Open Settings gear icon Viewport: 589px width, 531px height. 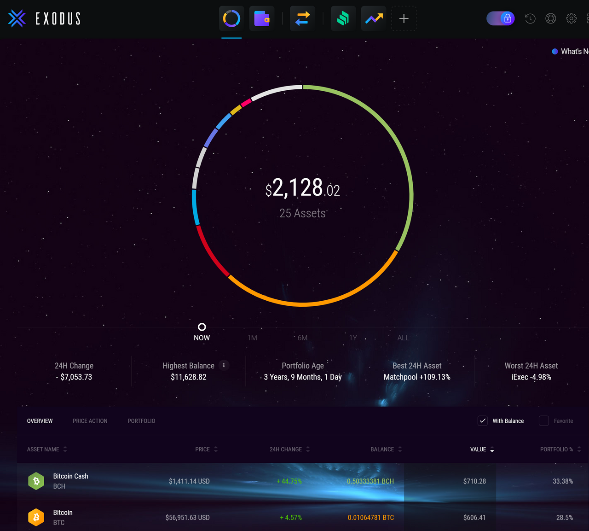572,18
